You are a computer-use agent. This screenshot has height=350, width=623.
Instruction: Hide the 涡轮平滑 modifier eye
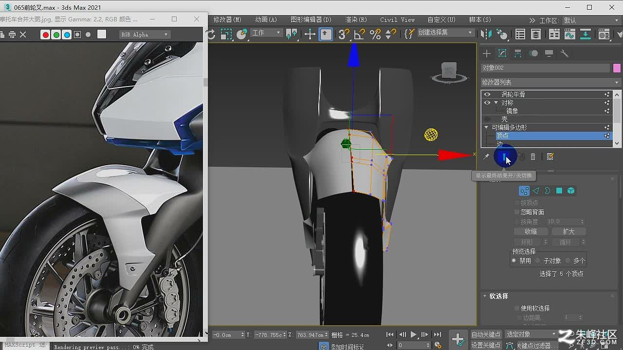point(487,94)
